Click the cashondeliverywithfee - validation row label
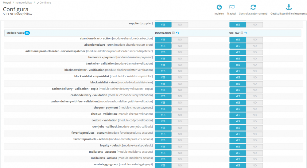The image size is (307, 168). [102, 101]
